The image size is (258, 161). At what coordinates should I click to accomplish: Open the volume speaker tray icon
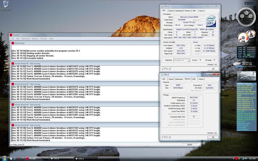pos(246,158)
